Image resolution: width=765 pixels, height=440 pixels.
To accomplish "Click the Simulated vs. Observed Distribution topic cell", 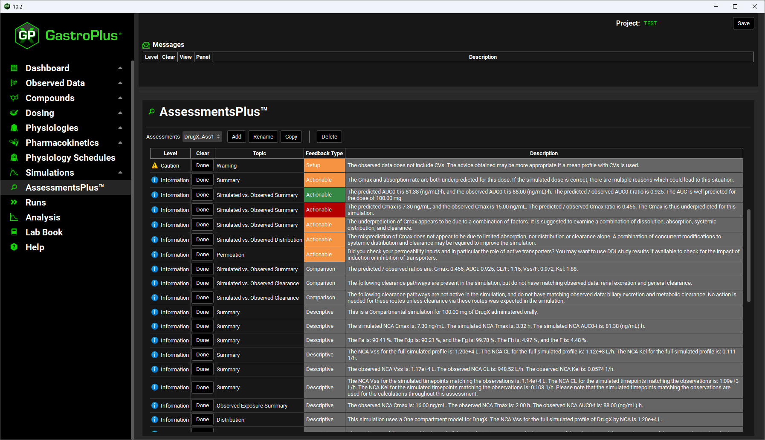I will (x=259, y=240).
